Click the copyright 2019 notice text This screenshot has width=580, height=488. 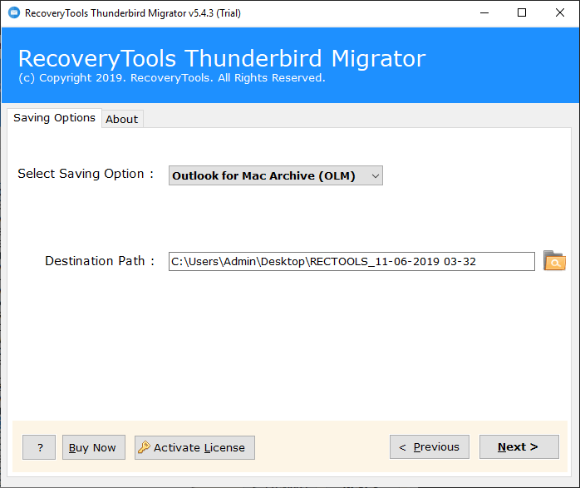point(172,77)
